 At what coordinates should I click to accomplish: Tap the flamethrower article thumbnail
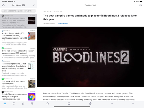[x=32, y=84]
